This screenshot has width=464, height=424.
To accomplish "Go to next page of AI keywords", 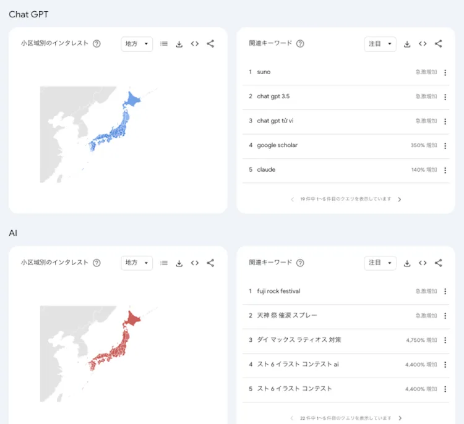I will pos(400,418).
